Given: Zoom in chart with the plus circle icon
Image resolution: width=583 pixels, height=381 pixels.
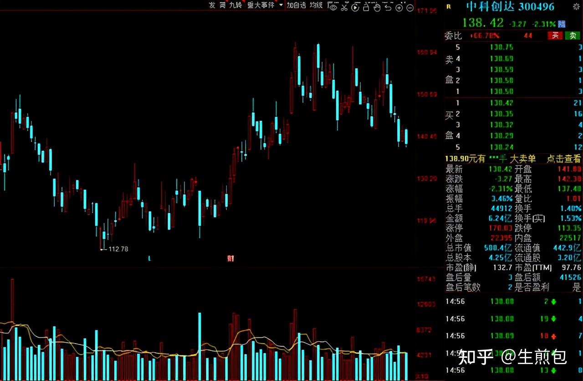Looking at the screenshot, I should (x=399, y=7).
